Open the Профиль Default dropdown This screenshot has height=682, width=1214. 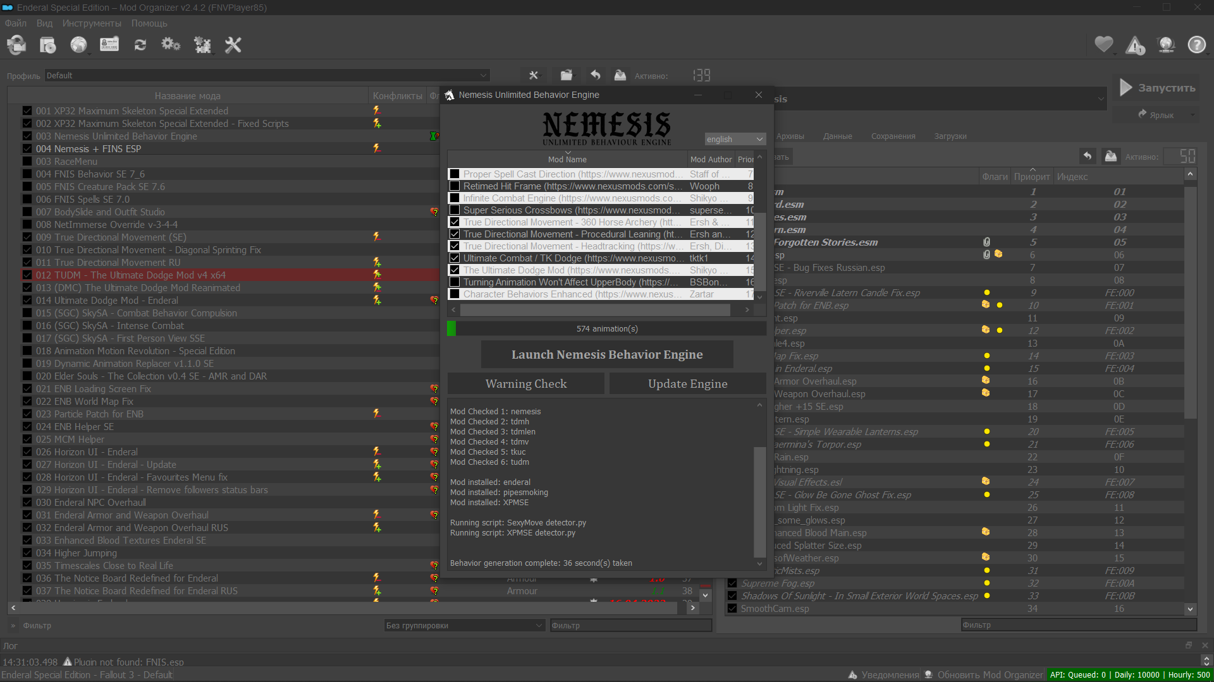pyautogui.click(x=267, y=75)
